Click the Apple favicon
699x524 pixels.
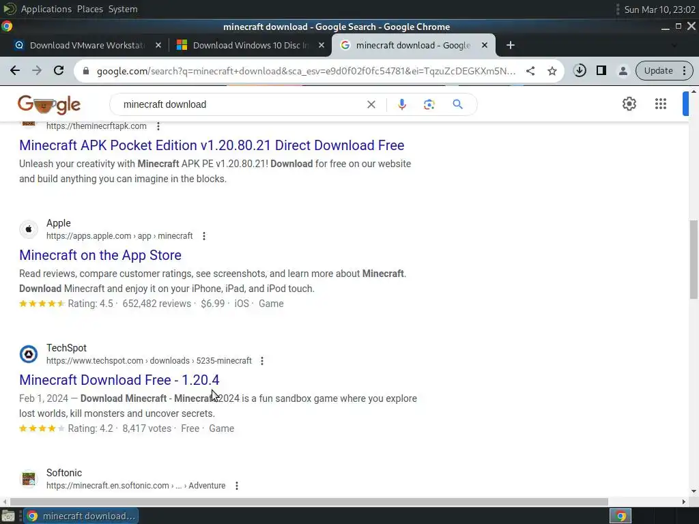(29, 229)
